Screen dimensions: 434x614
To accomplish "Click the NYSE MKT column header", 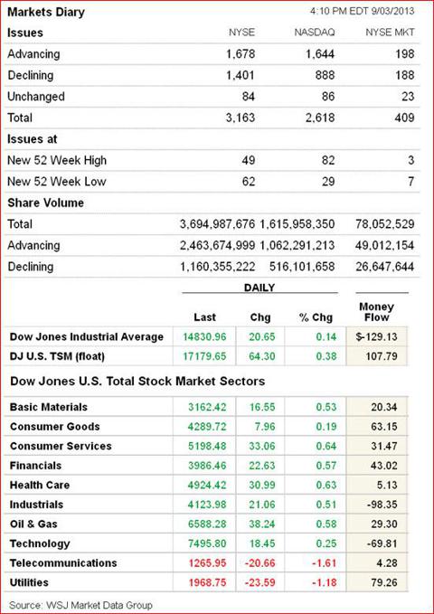I will tap(390, 33).
